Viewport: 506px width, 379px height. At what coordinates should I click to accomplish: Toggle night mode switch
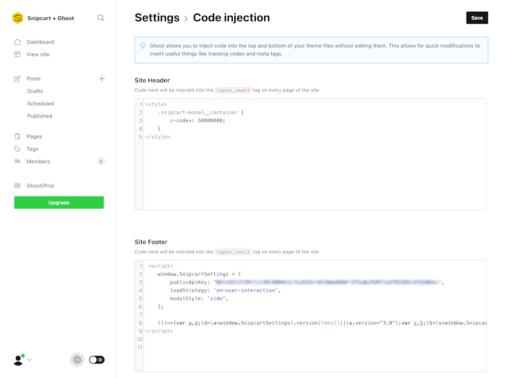pyautogui.click(x=97, y=360)
